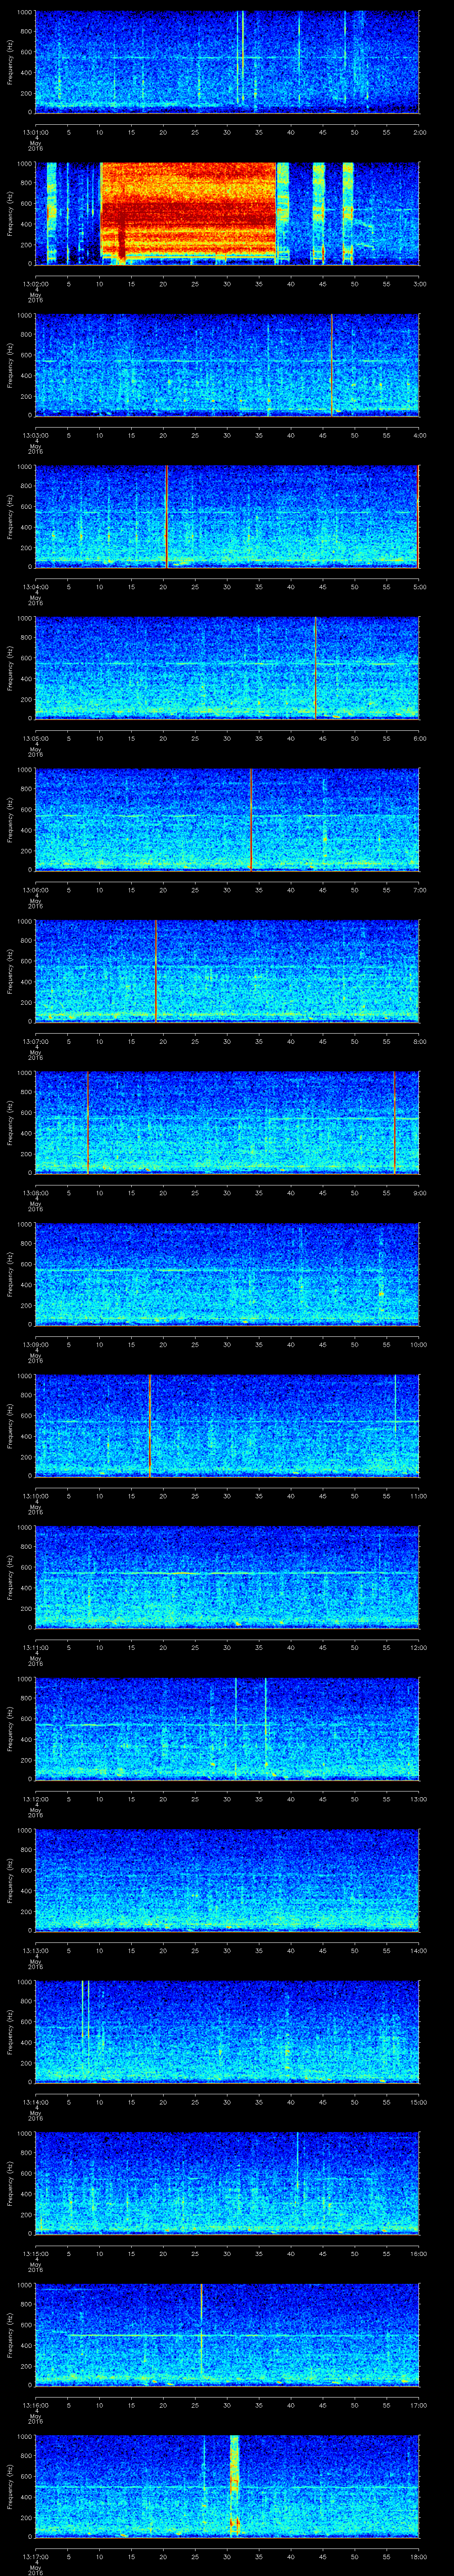This screenshot has width=454, height=2576.
Task: Select the 13:17:00 spectrogram panel
Action: (x=227, y=2488)
